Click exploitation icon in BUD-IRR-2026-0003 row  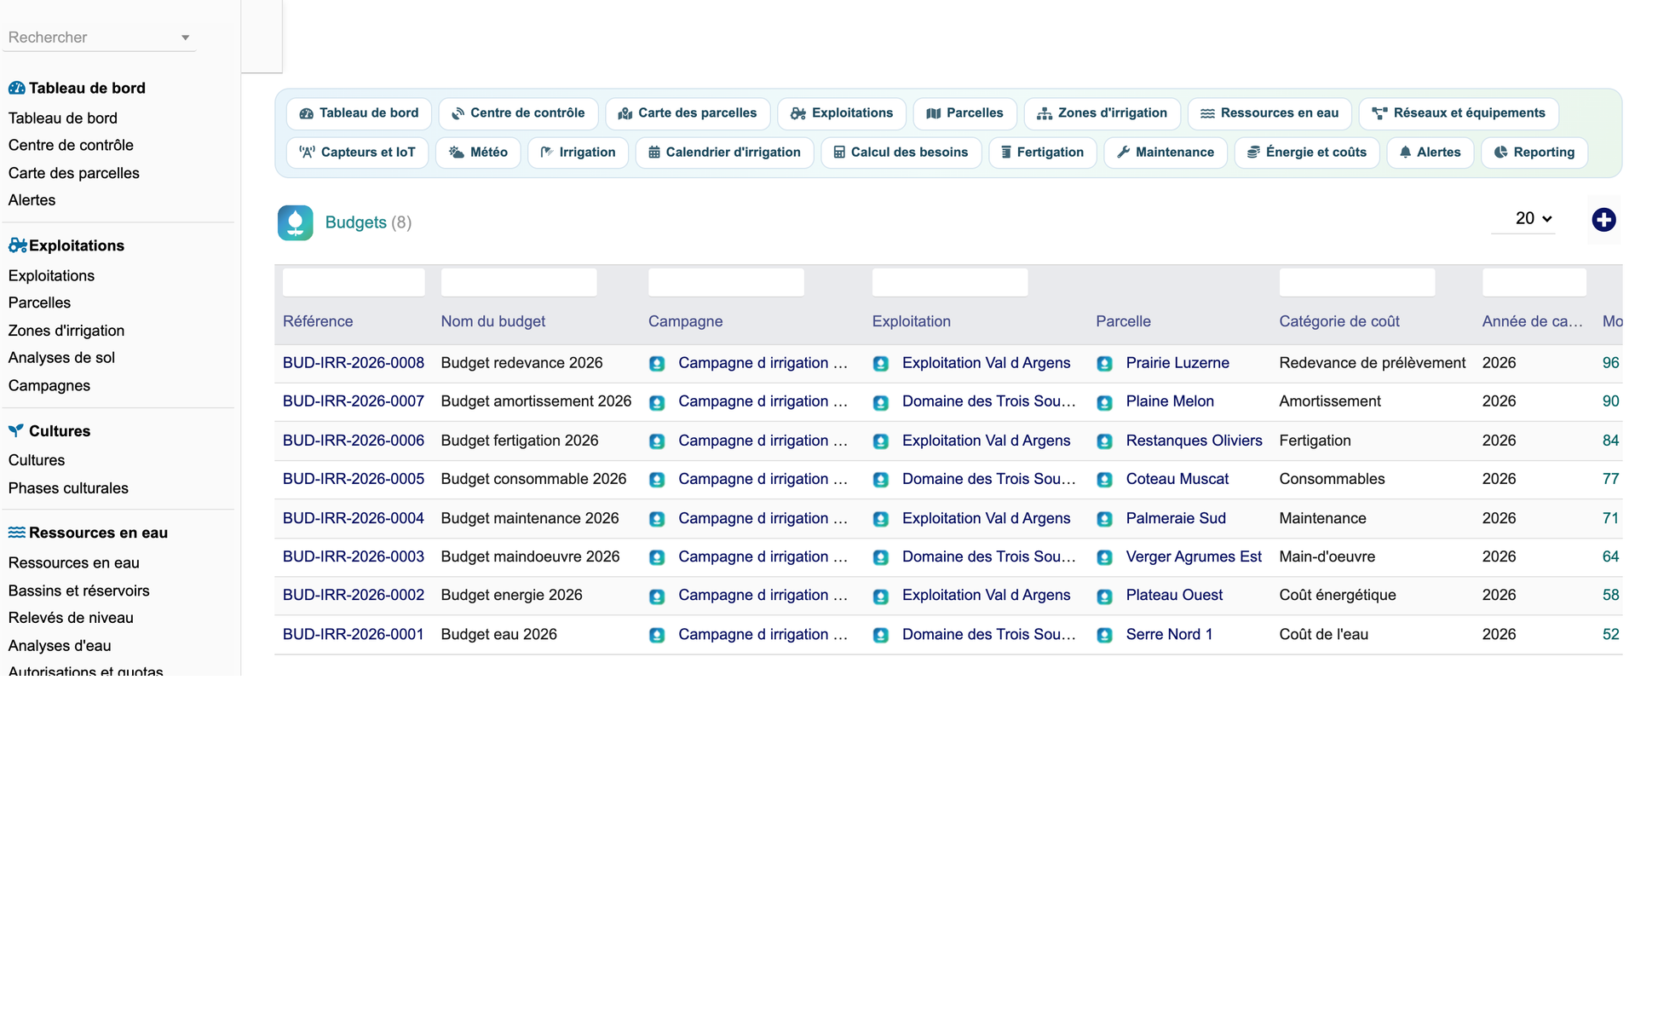click(881, 557)
